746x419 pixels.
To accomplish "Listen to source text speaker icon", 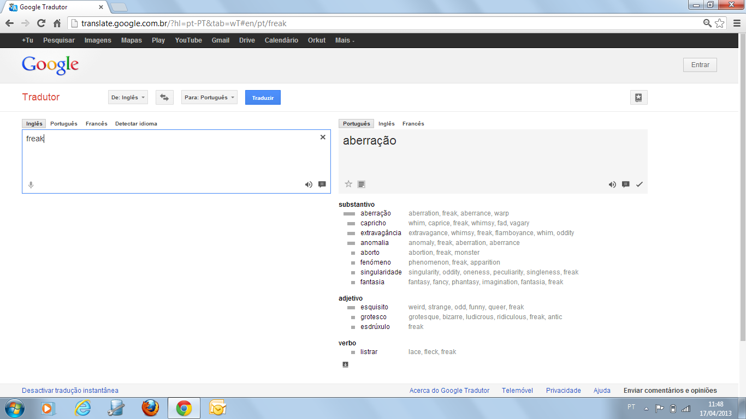I will (x=309, y=184).
